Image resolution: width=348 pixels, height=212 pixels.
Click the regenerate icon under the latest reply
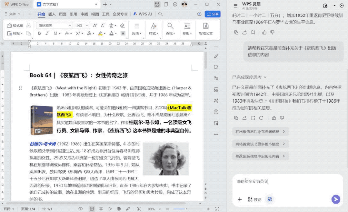pos(261,118)
